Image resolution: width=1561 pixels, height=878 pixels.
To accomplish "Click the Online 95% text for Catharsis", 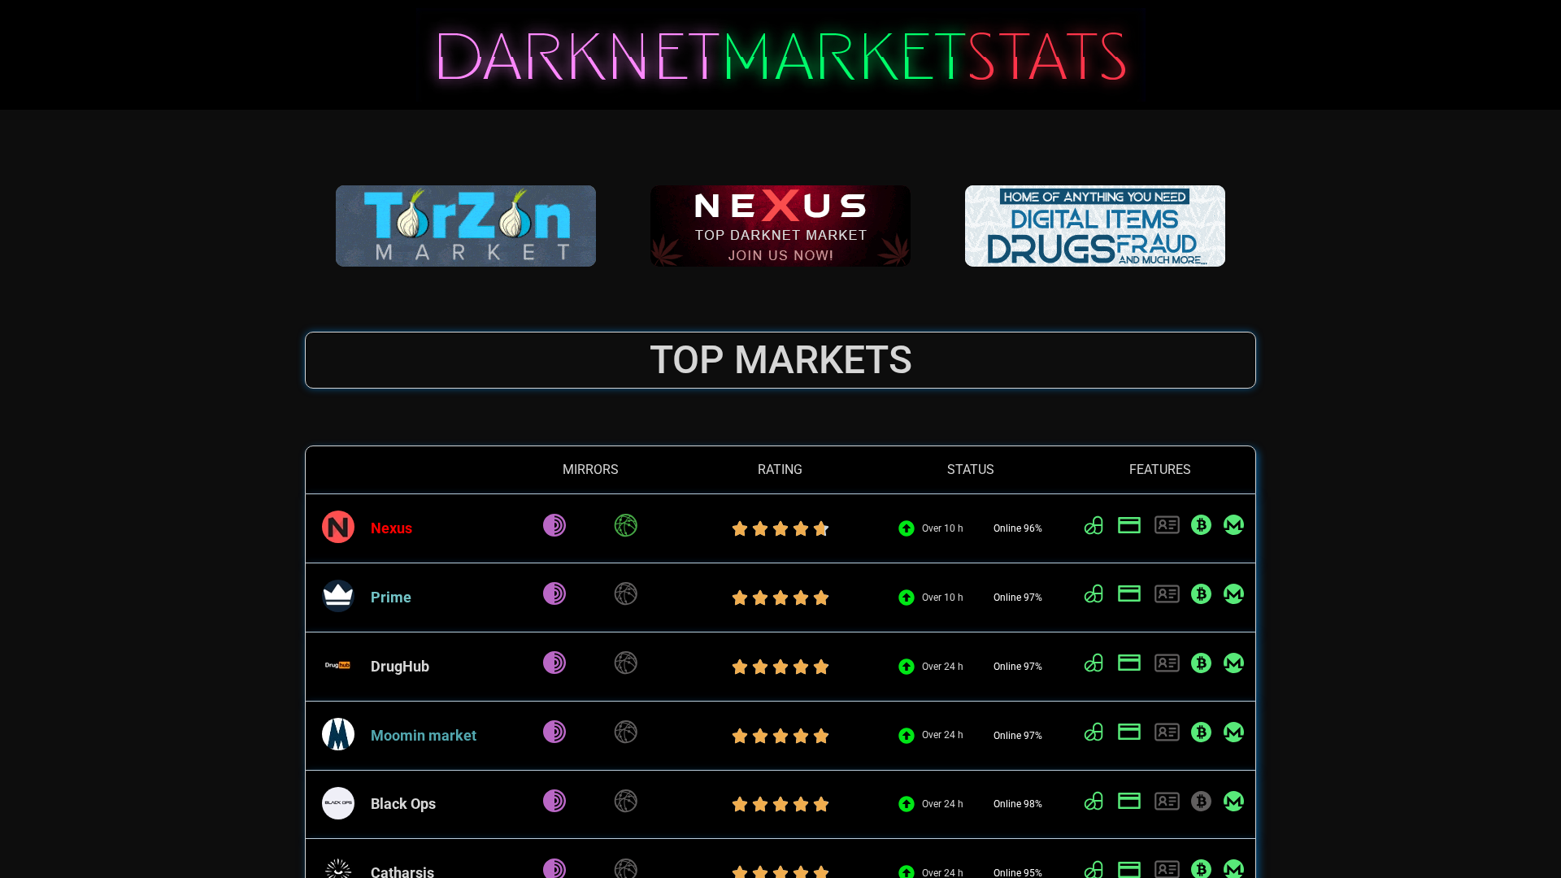I will tap(1018, 872).
